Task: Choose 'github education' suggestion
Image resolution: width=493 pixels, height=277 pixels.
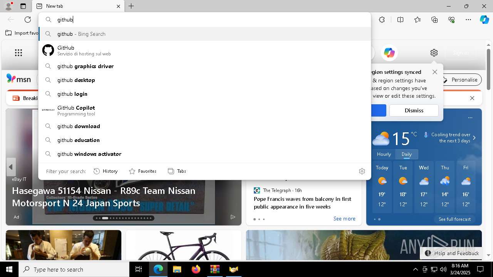Action: click(205, 140)
